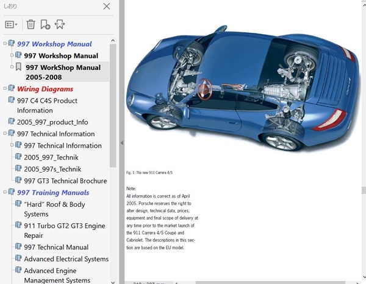Screen dimensions: 366x284
Task: Find the current bookmark icon
Action: tap(60, 24)
